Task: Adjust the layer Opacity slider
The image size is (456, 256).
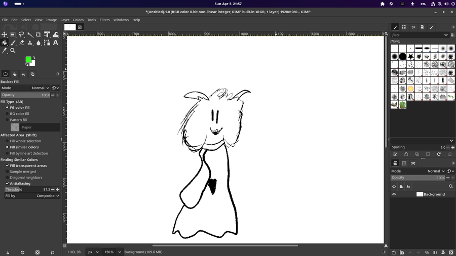Action: 418,178
